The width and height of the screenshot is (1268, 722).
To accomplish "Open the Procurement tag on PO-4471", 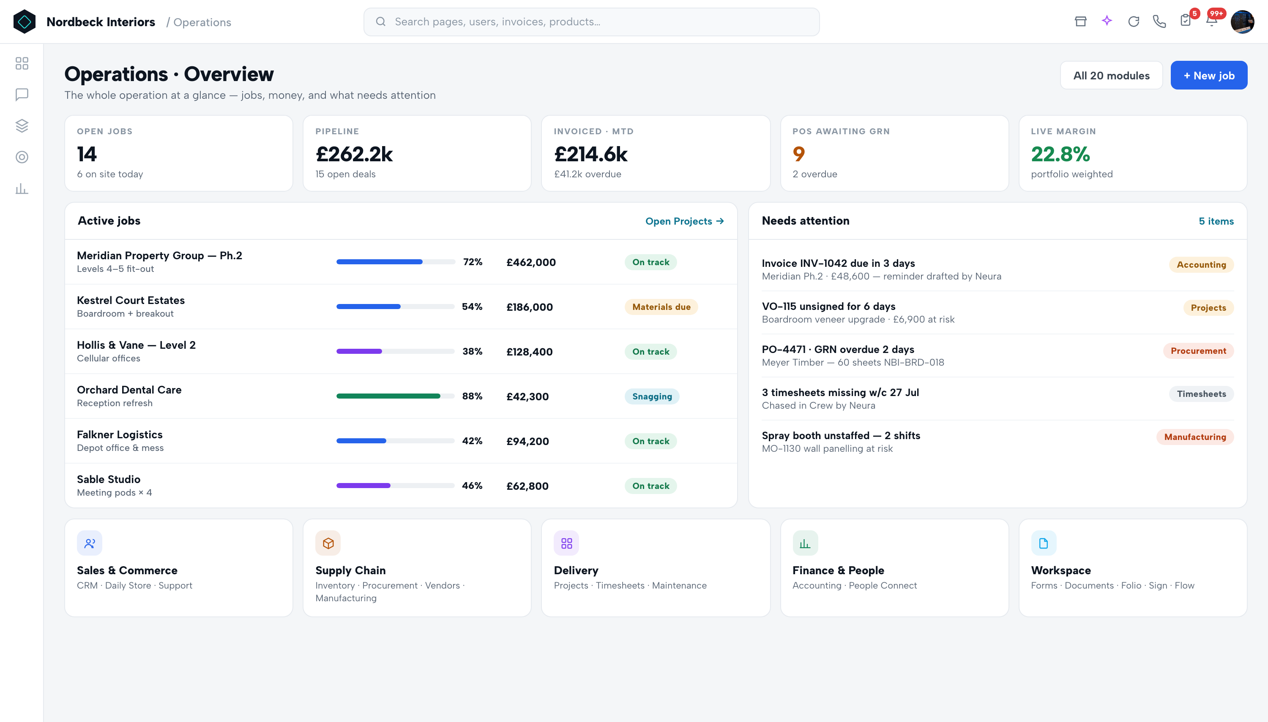I will [x=1198, y=350].
